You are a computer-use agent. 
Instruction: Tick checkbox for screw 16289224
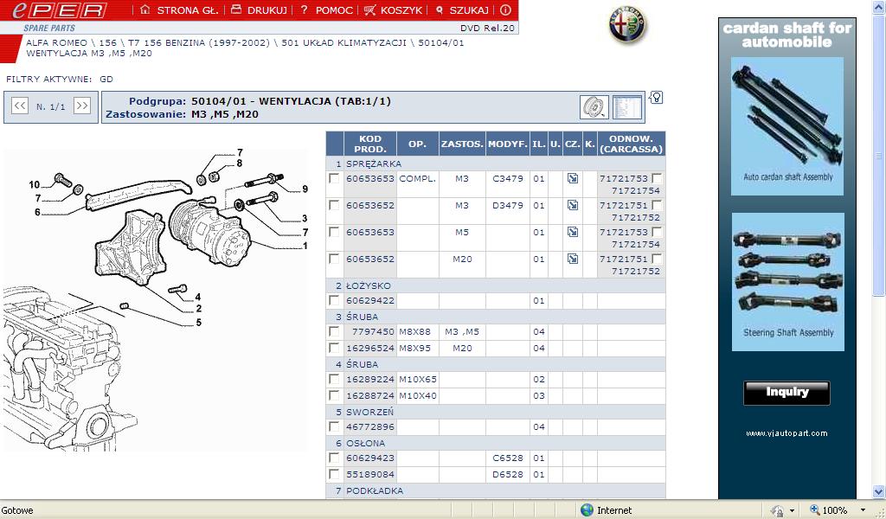(334, 379)
